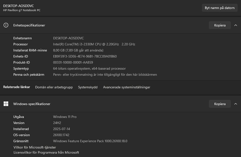Copy device specs with Kopiera button

(220, 25)
